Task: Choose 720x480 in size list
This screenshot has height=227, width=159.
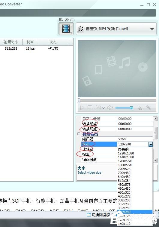Action: pos(135,173)
